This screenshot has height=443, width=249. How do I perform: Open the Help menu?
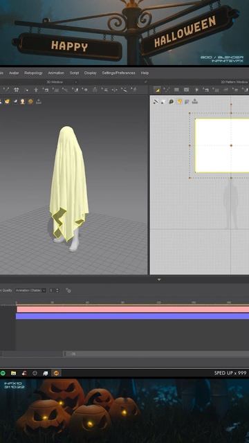pyautogui.click(x=145, y=73)
